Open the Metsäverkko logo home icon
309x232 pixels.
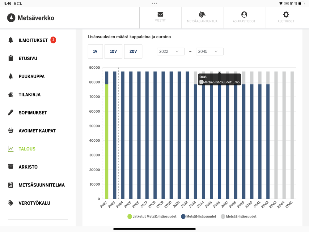[11, 18]
